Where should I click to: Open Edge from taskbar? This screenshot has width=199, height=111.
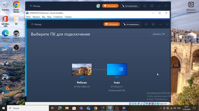tap(60, 108)
